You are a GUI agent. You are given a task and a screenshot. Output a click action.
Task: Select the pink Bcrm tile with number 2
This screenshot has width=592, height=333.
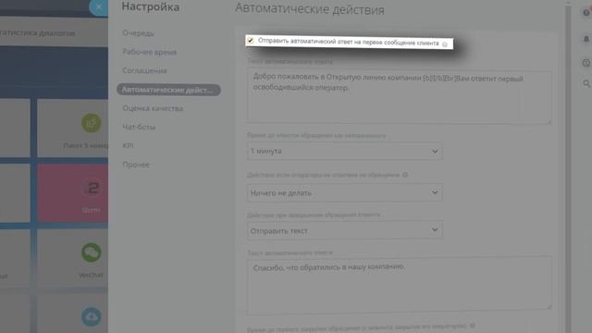coord(72,193)
